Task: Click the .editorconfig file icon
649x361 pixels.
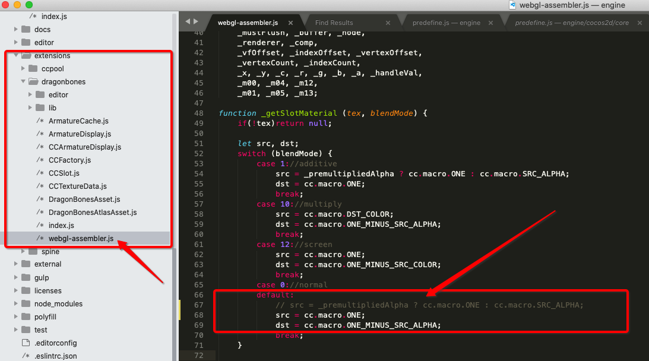Action: tap(26, 343)
